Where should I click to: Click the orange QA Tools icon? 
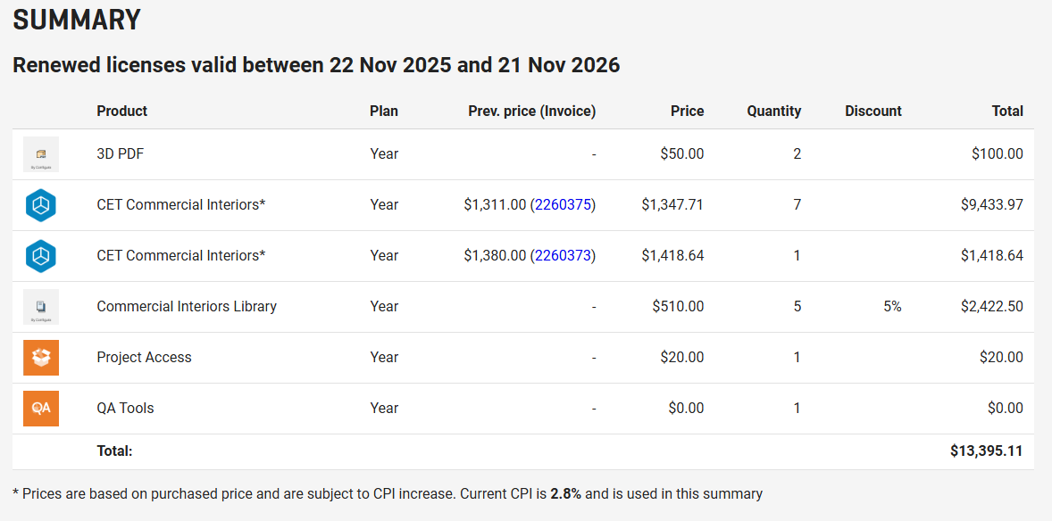pyautogui.click(x=41, y=409)
